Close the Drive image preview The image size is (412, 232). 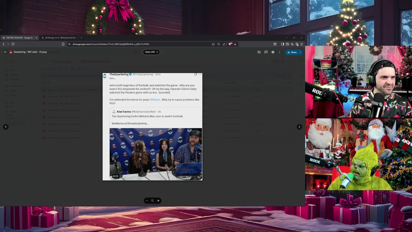5,52
